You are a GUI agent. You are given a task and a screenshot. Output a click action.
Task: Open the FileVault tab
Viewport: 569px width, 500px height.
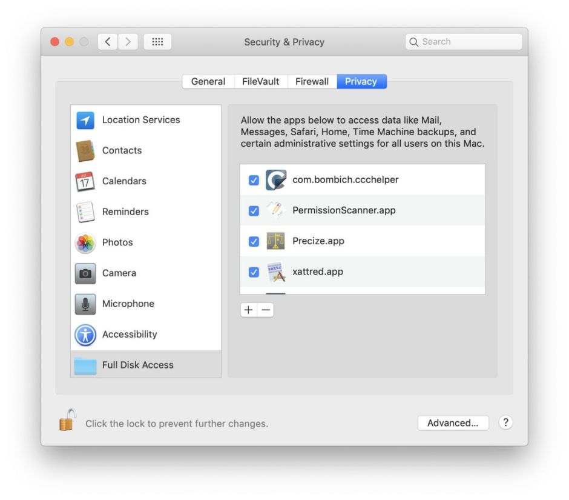pos(260,81)
